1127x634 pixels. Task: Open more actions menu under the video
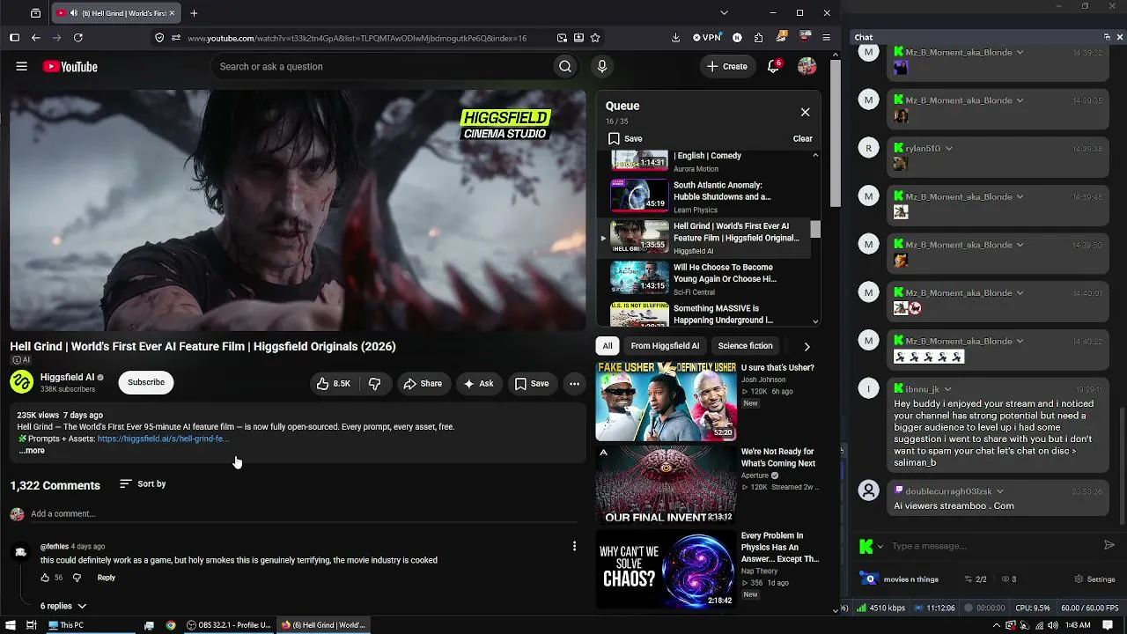point(574,383)
